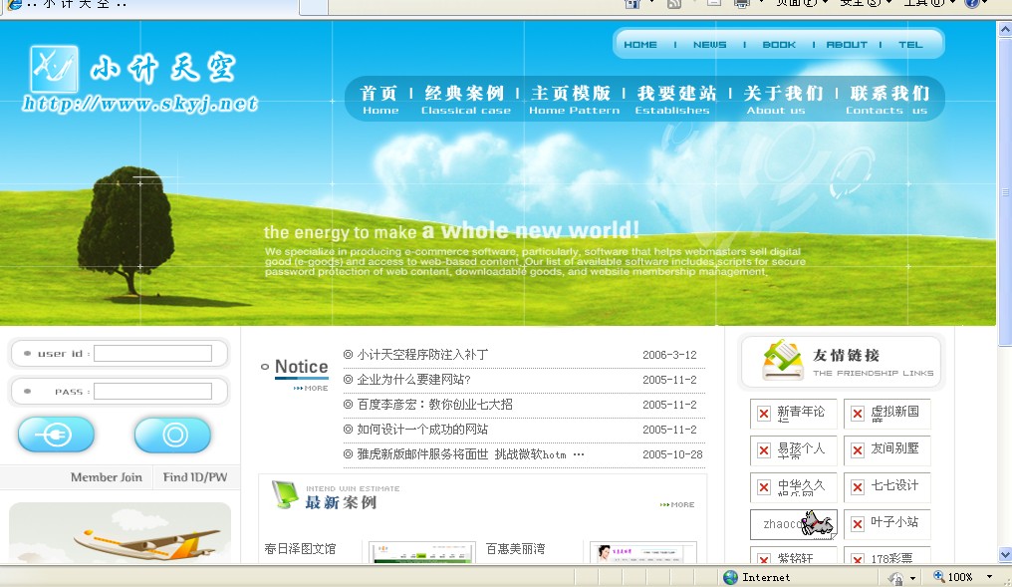Open notice 如何设计一个成功的网站

click(422, 430)
